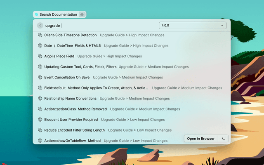
Task: Click the icon beside Reduce Encoded Filter String Length
Action: [40, 130]
